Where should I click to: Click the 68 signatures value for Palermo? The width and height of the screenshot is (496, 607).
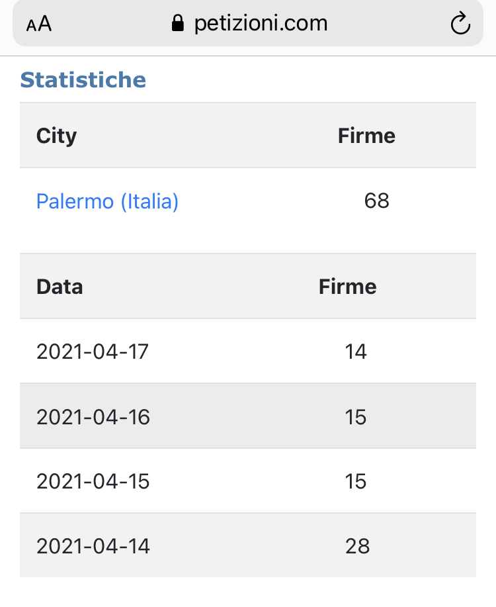pos(376,201)
